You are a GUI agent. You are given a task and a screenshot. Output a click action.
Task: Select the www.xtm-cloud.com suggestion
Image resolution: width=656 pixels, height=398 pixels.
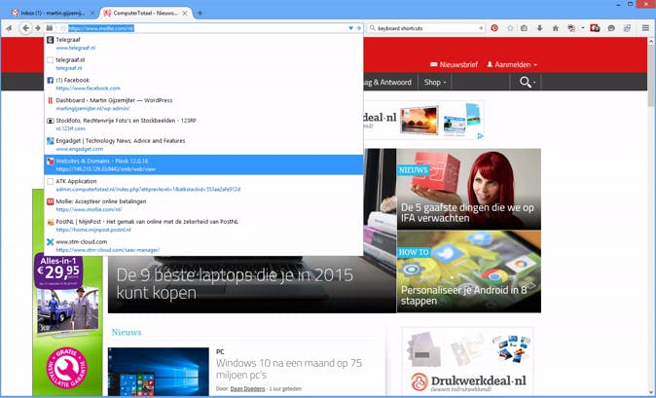(x=203, y=245)
